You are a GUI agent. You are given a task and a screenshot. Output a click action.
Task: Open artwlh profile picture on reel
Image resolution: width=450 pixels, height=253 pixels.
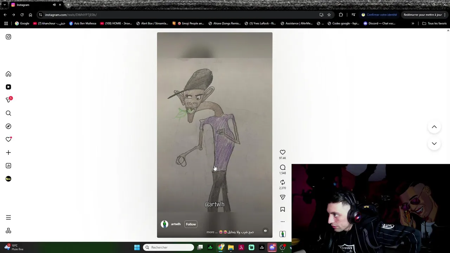(165, 224)
